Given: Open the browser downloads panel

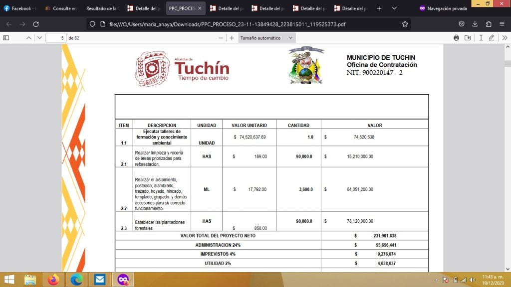Looking at the screenshot, I should click(475, 24).
